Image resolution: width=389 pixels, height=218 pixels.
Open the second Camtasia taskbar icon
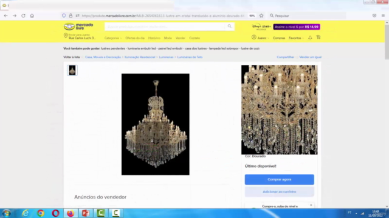(x=115, y=213)
